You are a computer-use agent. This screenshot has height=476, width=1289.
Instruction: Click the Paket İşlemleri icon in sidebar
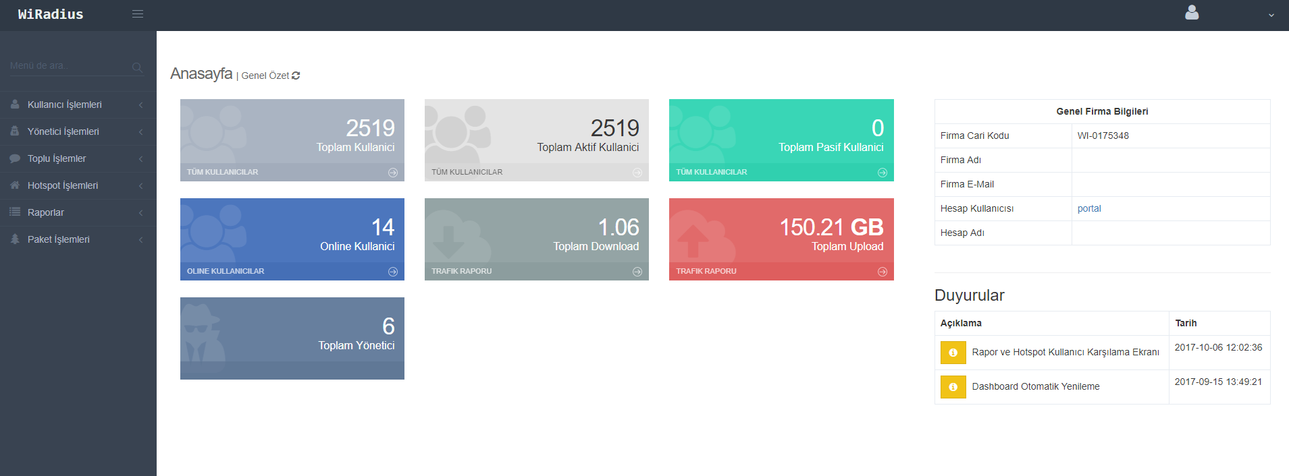[x=15, y=239]
